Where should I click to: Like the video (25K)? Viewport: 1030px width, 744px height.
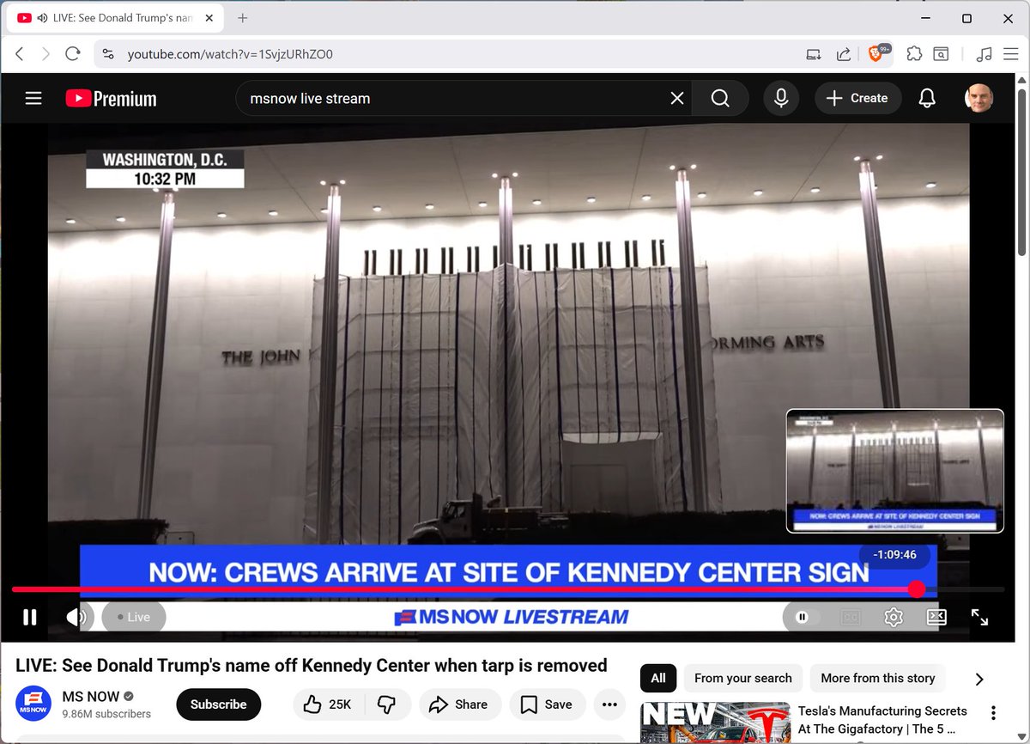[330, 704]
